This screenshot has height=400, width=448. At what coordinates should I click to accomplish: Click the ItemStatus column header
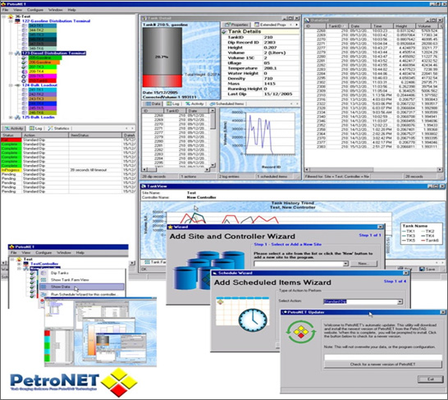coord(95,136)
